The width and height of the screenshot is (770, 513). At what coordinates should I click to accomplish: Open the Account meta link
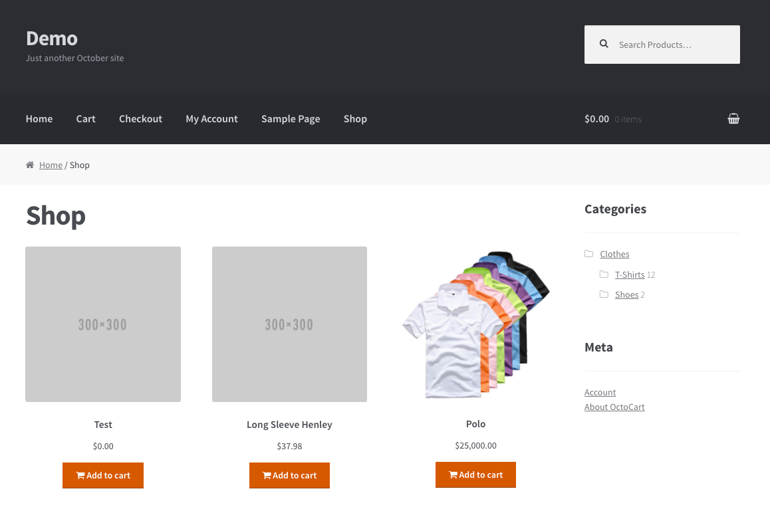pos(600,392)
